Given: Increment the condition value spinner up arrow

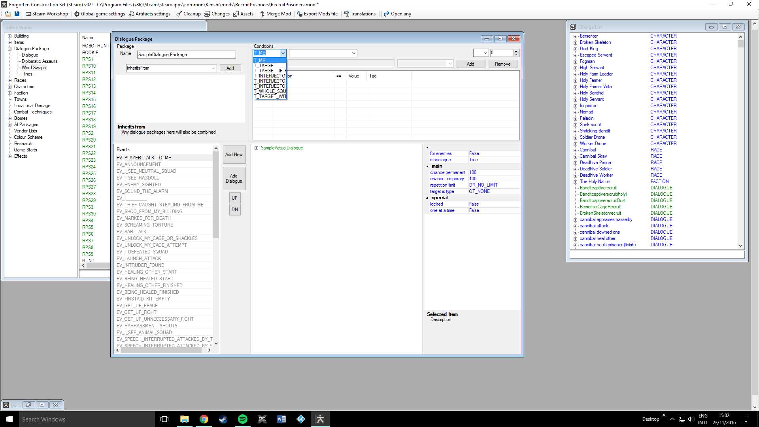Looking at the screenshot, I should (516, 51).
